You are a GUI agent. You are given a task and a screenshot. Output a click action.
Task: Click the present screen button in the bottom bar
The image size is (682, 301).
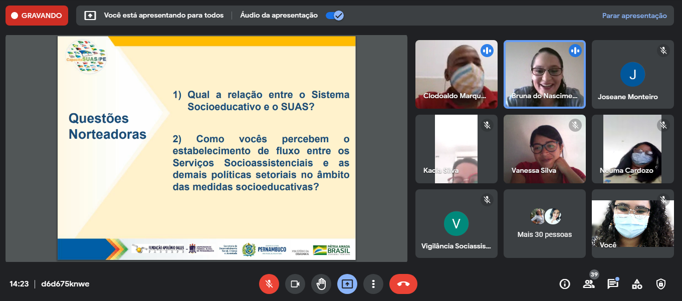pos(347,284)
